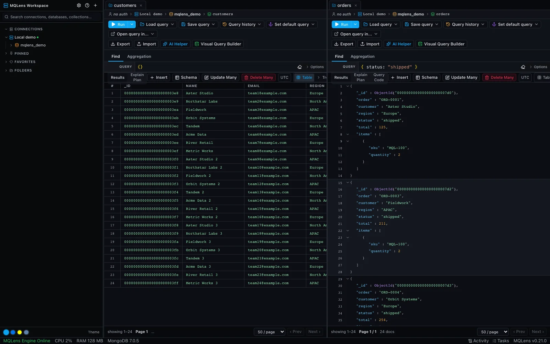Click Export in the customers pane
This screenshot has height=344, width=550.
[x=120, y=44]
